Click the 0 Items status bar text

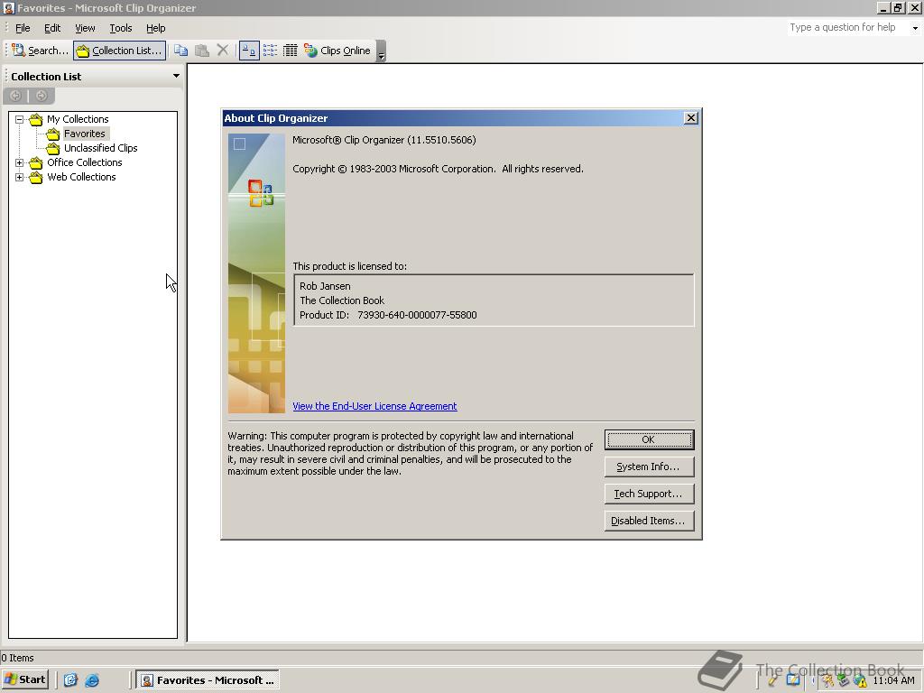(18, 658)
